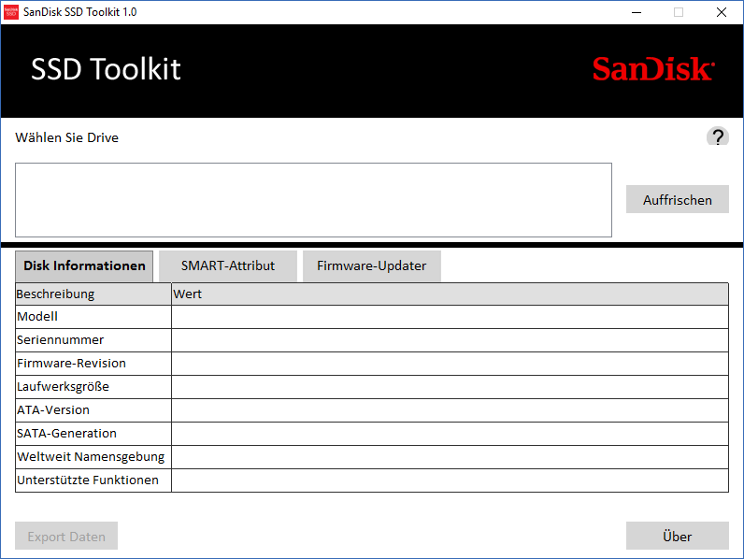Open the help question mark icon
Image resolution: width=744 pixels, height=559 pixels.
(718, 136)
